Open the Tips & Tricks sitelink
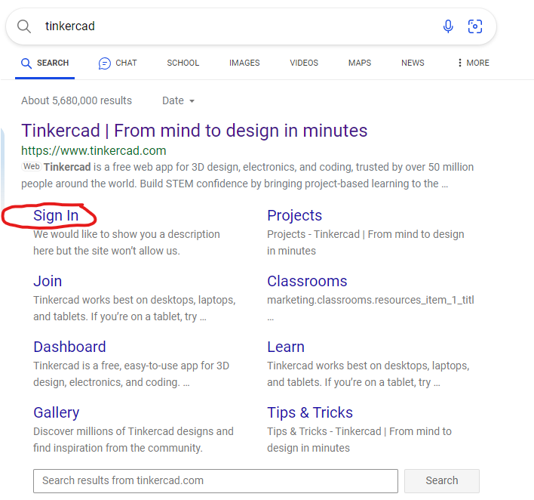The height and width of the screenshot is (500, 534). click(x=310, y=412)
